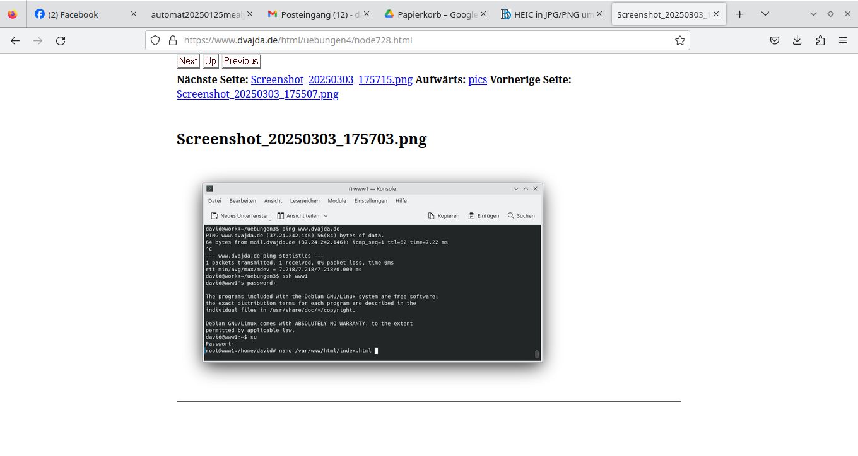858x456 pixels.
Task: Reload the current page
Action: (61, 40)
